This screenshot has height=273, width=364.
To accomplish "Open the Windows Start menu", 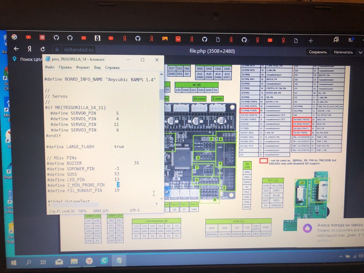I will (x=13, y=263).
